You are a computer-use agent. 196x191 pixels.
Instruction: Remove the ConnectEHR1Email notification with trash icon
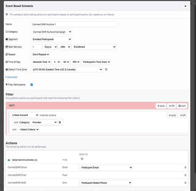pos(185,167)
